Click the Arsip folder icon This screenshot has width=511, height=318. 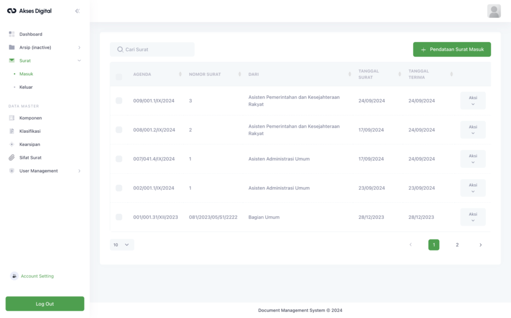[12, 47]
